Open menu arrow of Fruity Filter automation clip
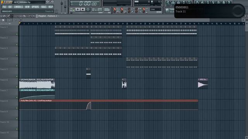The height and width of the screenshot is (139, 248). [20, 100]
